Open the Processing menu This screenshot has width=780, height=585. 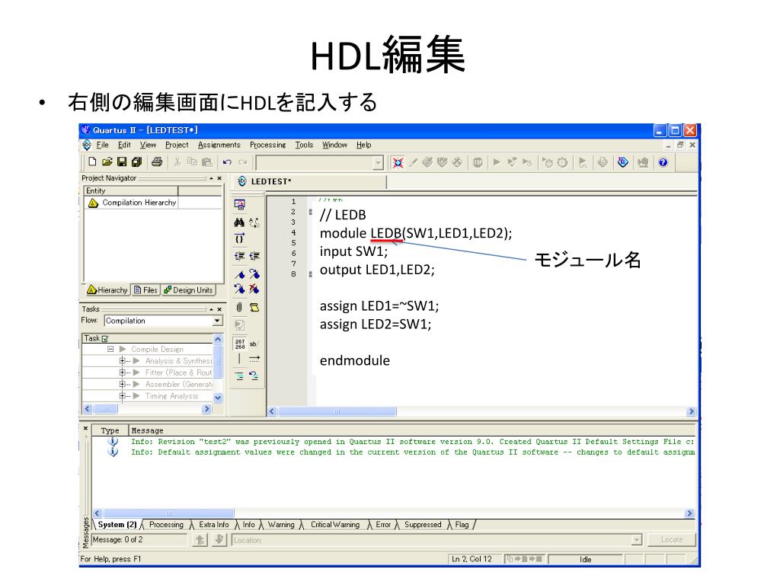[267, 145]
